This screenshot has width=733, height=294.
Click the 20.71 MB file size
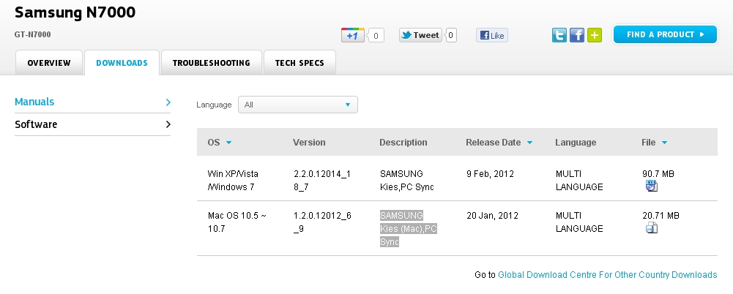(x=661, y=216)
